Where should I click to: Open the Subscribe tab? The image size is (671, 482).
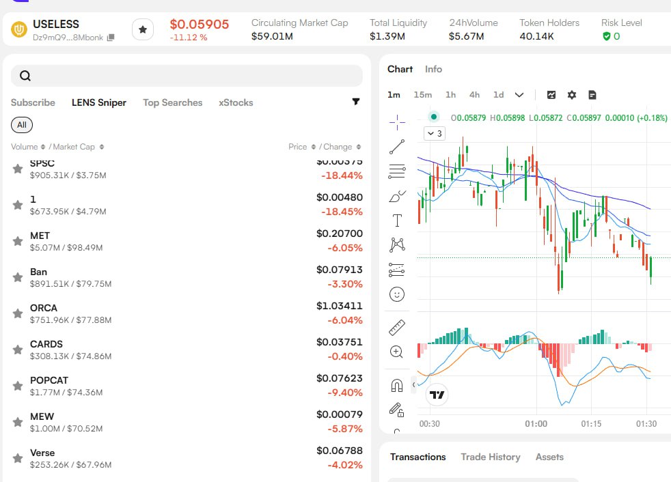coord(33,102)
